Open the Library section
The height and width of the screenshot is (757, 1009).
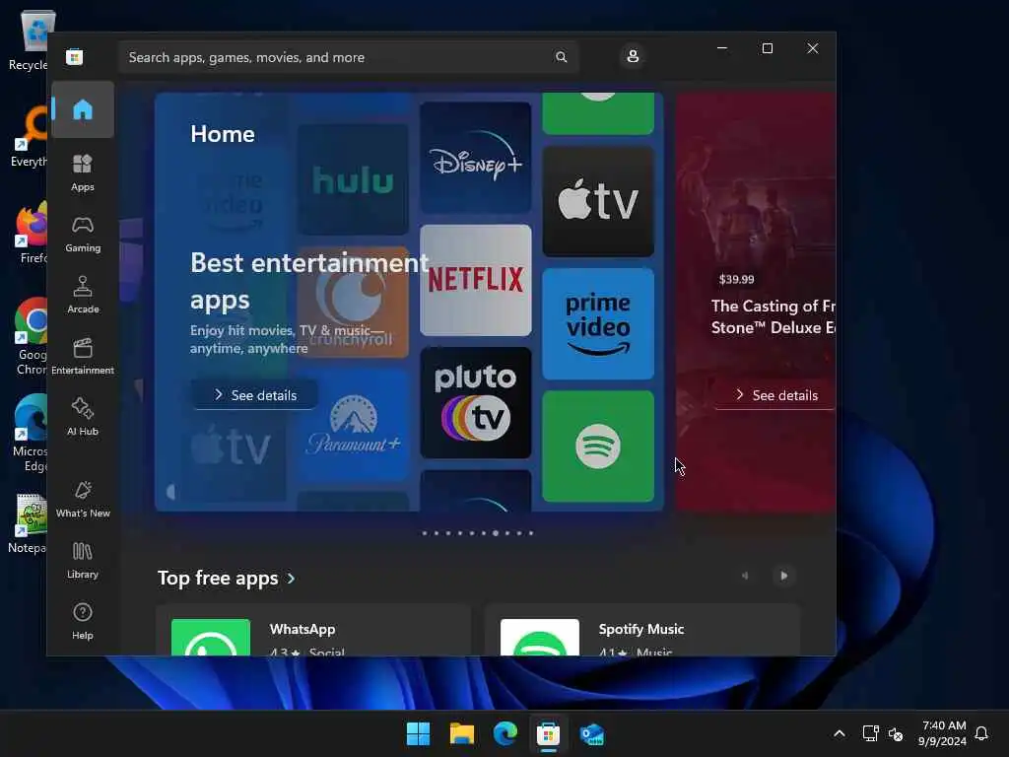pos(83,561)
